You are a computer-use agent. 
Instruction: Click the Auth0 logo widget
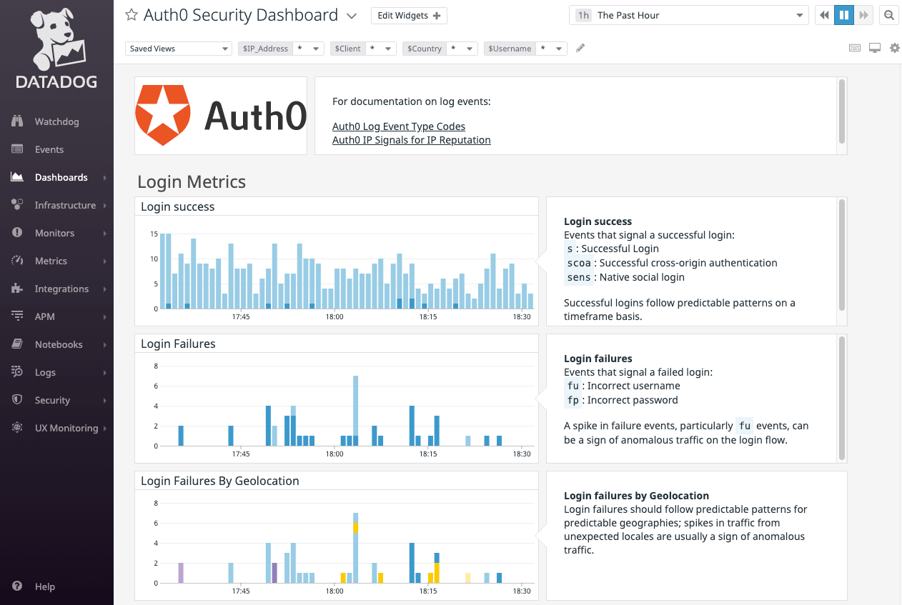coord(221,116)
